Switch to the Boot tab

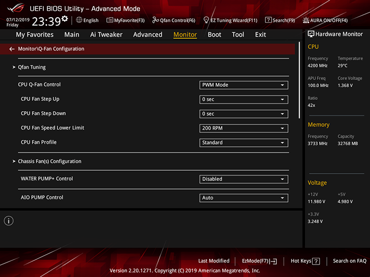214,35
